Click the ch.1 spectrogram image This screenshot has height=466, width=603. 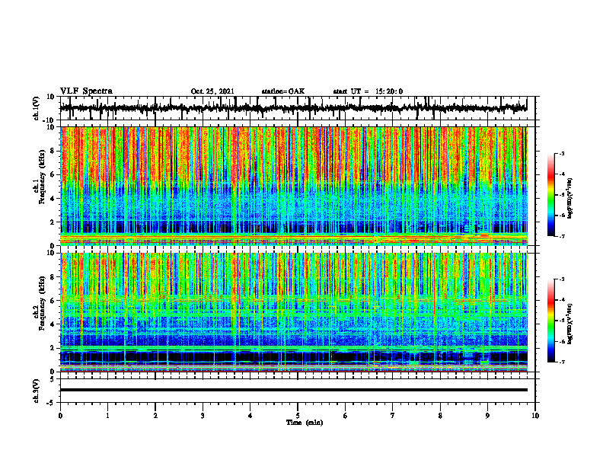[x=293, y=186]
